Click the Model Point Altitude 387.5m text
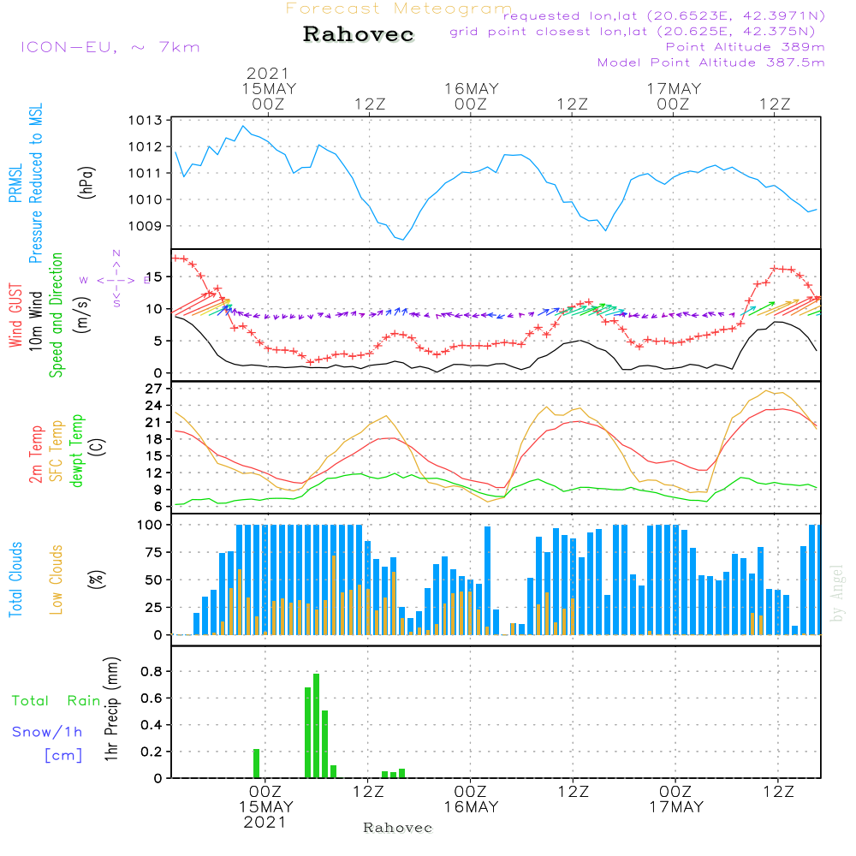Image resolution: width=856 pixels, height=856 pixels. [x=710, y=62]
